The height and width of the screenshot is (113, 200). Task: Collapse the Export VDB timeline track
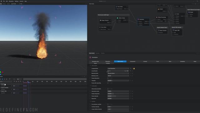0,91
